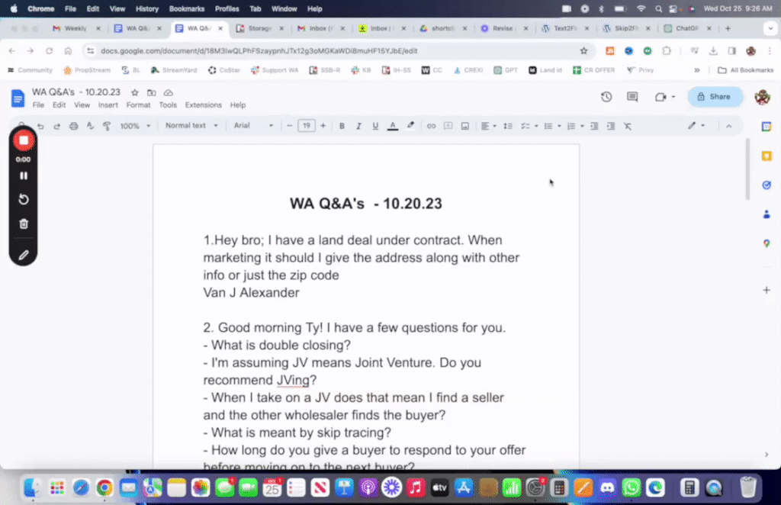Toggle the checklist formatting
This screenshot has height=505, width=781.
523,126
